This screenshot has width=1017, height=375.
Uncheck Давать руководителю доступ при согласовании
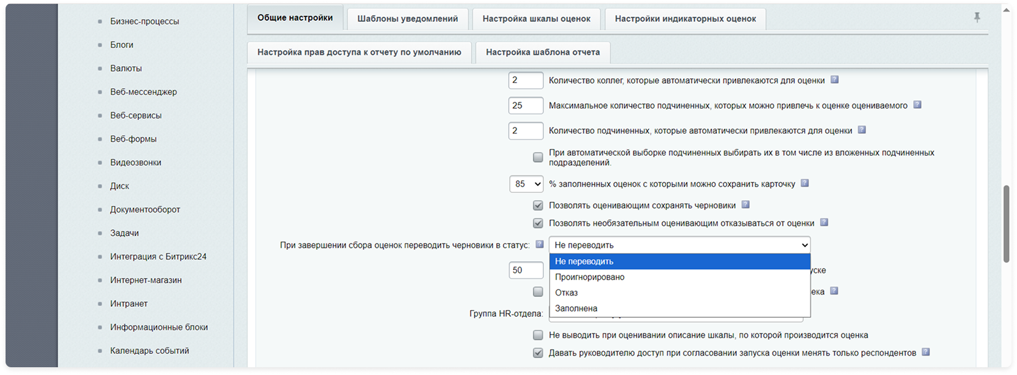pyautogui.click(x=538, y=353)
